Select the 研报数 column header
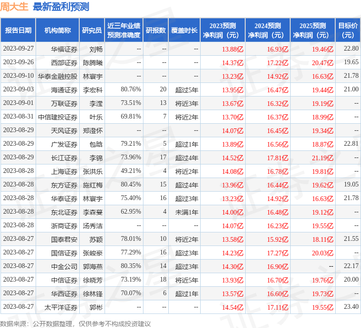 coord(156,30)
